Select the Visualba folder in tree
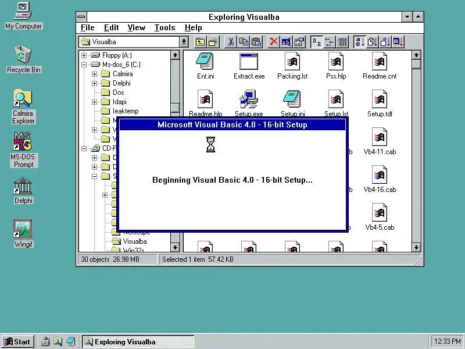Screen dimensions: 465x349 pos(129,241)
